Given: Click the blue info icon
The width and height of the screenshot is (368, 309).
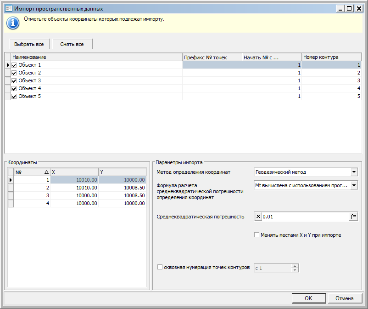Looking at the screenshot, I should click(x=12, y=23).
